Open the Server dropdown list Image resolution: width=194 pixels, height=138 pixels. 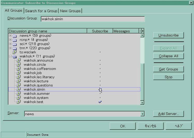[142, 114]
